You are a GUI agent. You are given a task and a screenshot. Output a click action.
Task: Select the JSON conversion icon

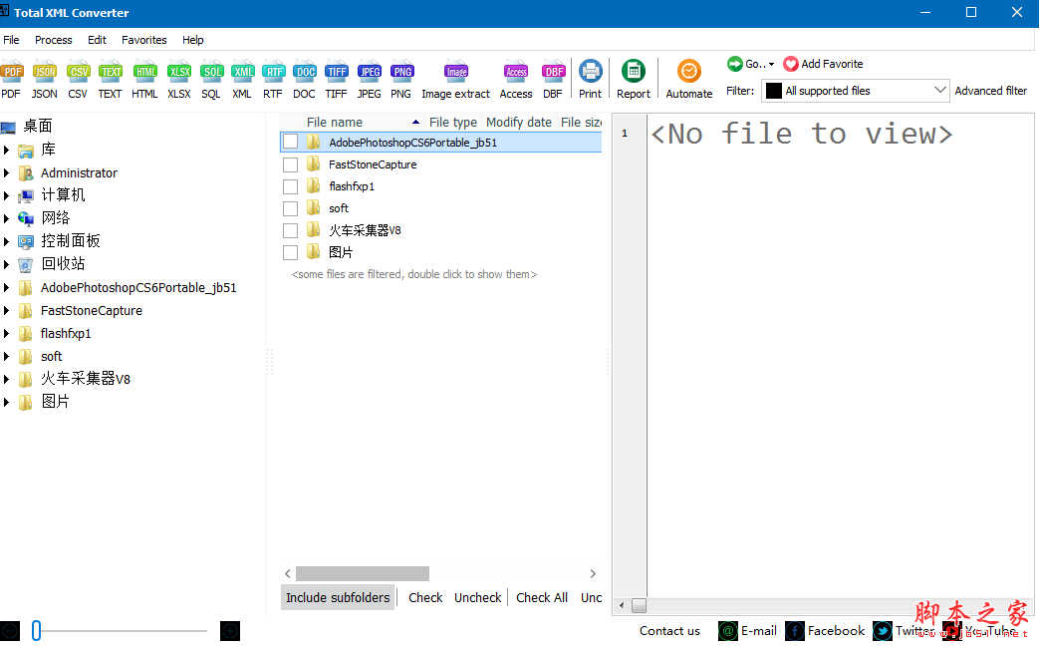click(x=44, y=72)
